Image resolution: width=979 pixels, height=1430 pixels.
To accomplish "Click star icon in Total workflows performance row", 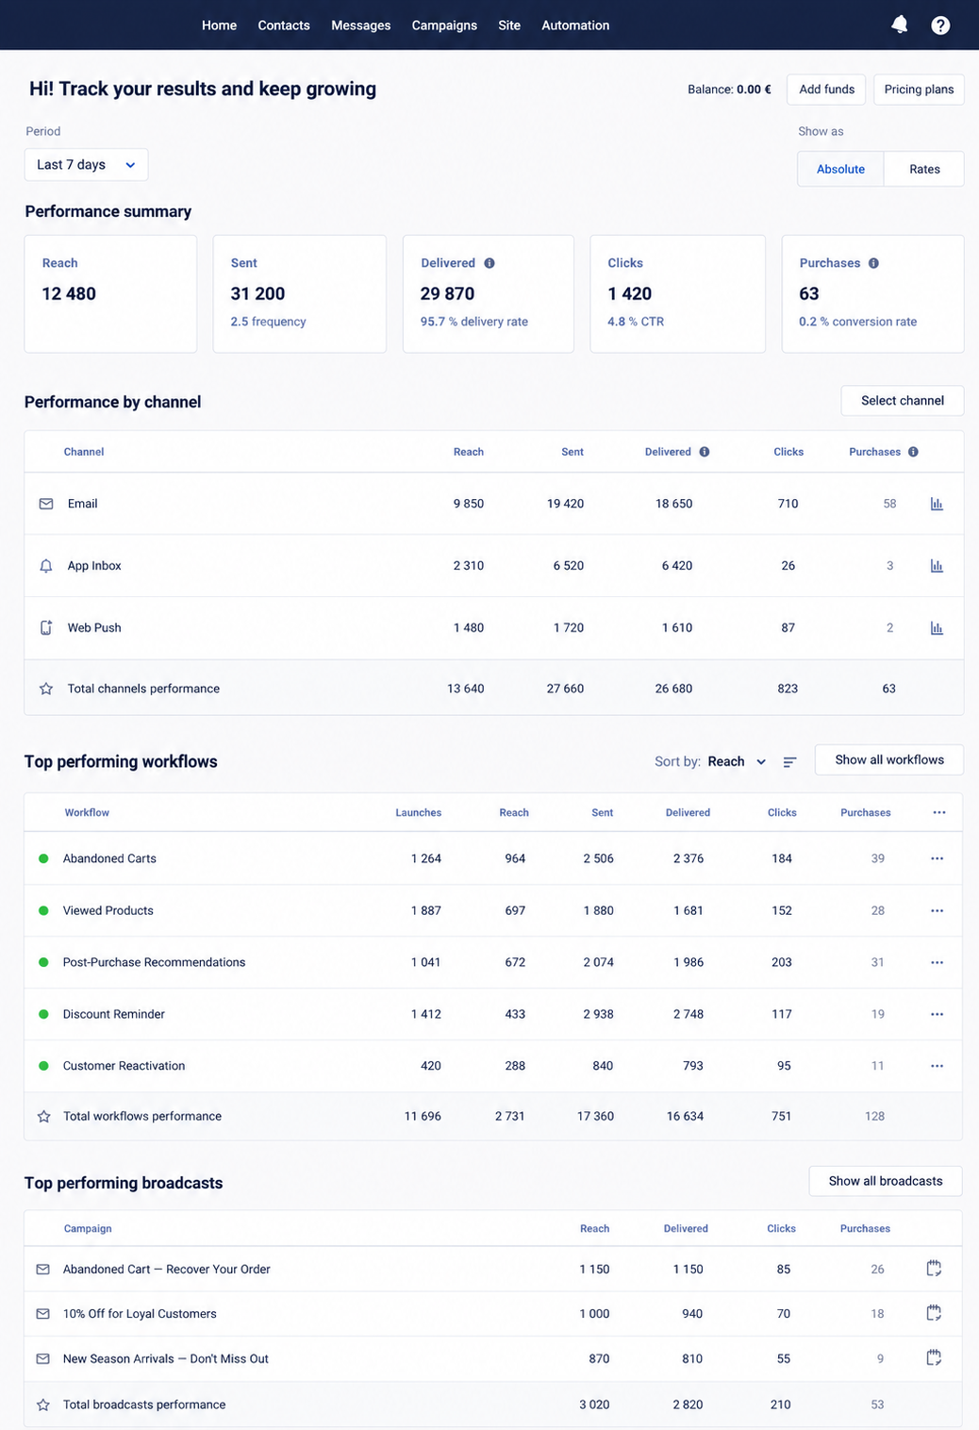I will tap(43, 1116).
